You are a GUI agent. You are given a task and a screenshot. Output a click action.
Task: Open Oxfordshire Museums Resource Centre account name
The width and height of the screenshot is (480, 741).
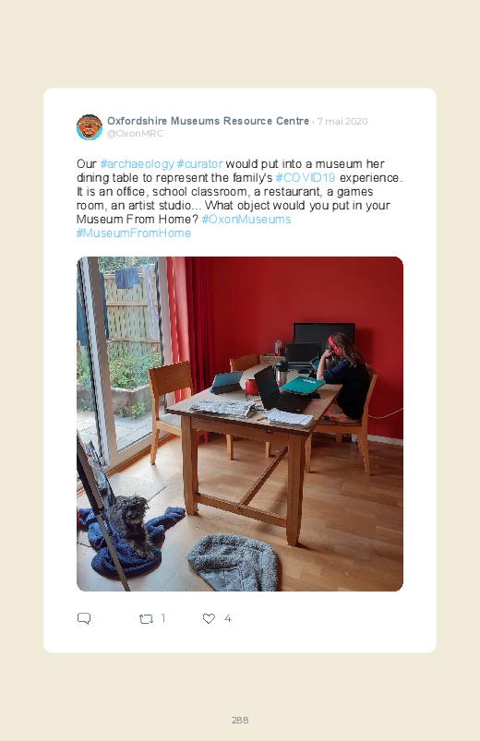point(208,121)
